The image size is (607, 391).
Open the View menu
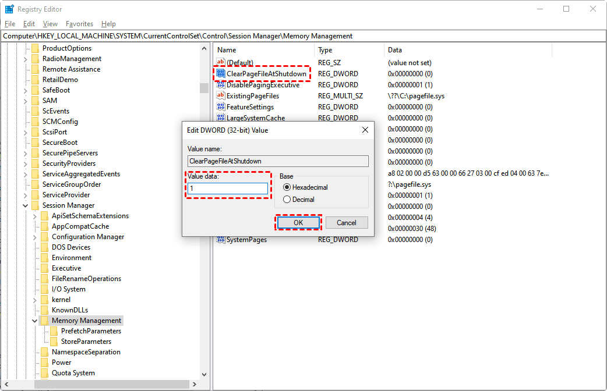(x=50, y=24)
